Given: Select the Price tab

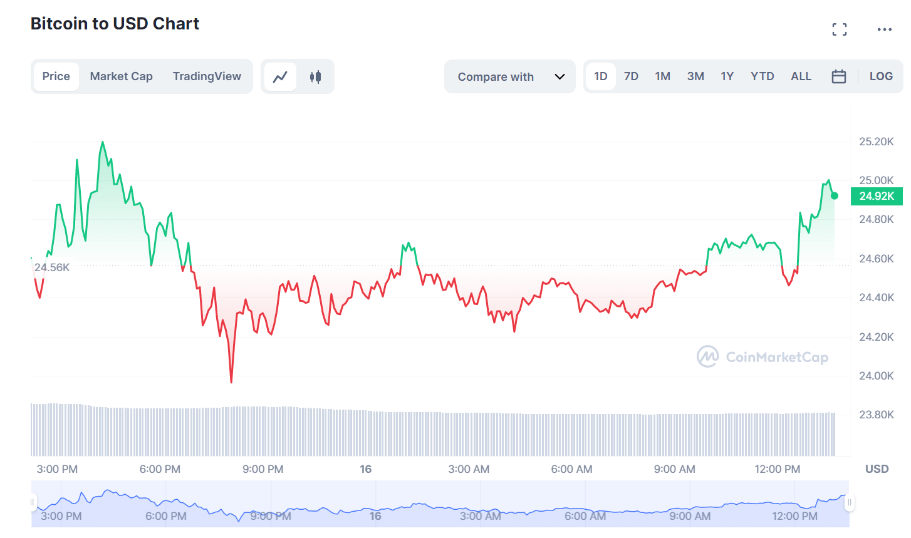Looking at the screenshot, I should point(56,76).
